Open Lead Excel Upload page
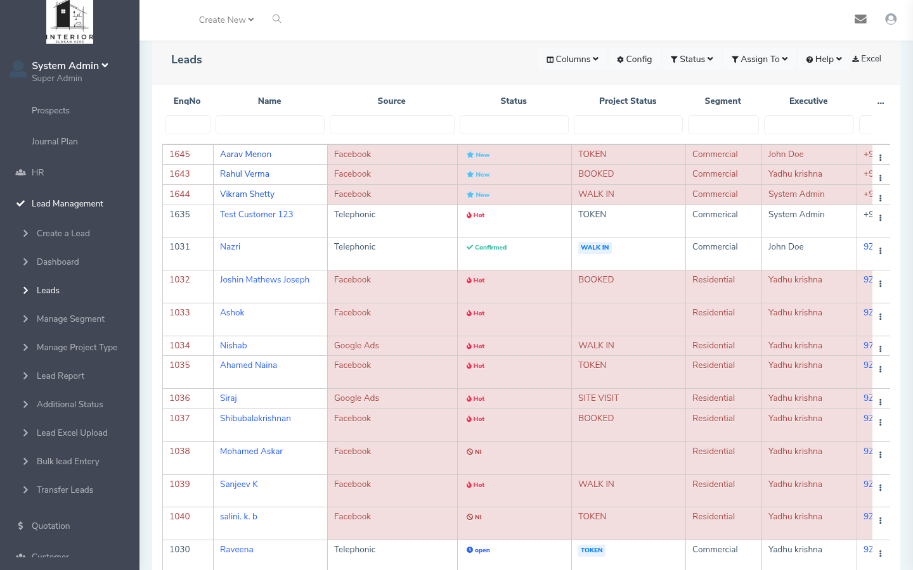The image size is (913, 570). click(72, 433)
